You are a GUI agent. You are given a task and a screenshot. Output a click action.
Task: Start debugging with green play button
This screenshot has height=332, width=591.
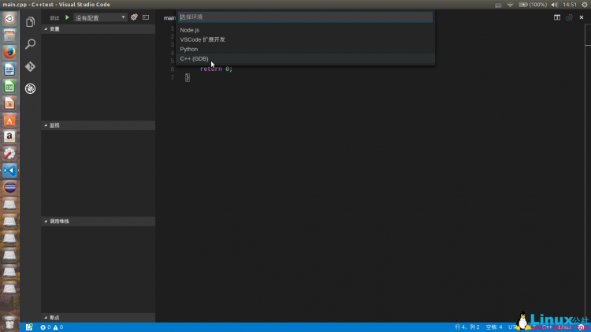pyautogui.click(x=67, y=17)
